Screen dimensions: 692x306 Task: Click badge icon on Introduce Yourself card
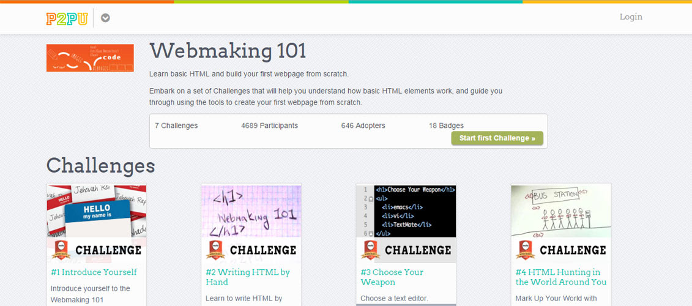61,250
